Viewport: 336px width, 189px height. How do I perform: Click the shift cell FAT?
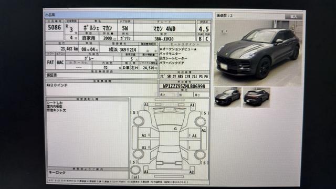click(50, 62)
